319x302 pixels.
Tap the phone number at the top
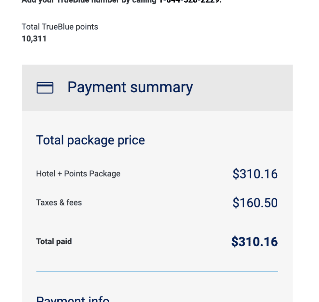point(189,1)
